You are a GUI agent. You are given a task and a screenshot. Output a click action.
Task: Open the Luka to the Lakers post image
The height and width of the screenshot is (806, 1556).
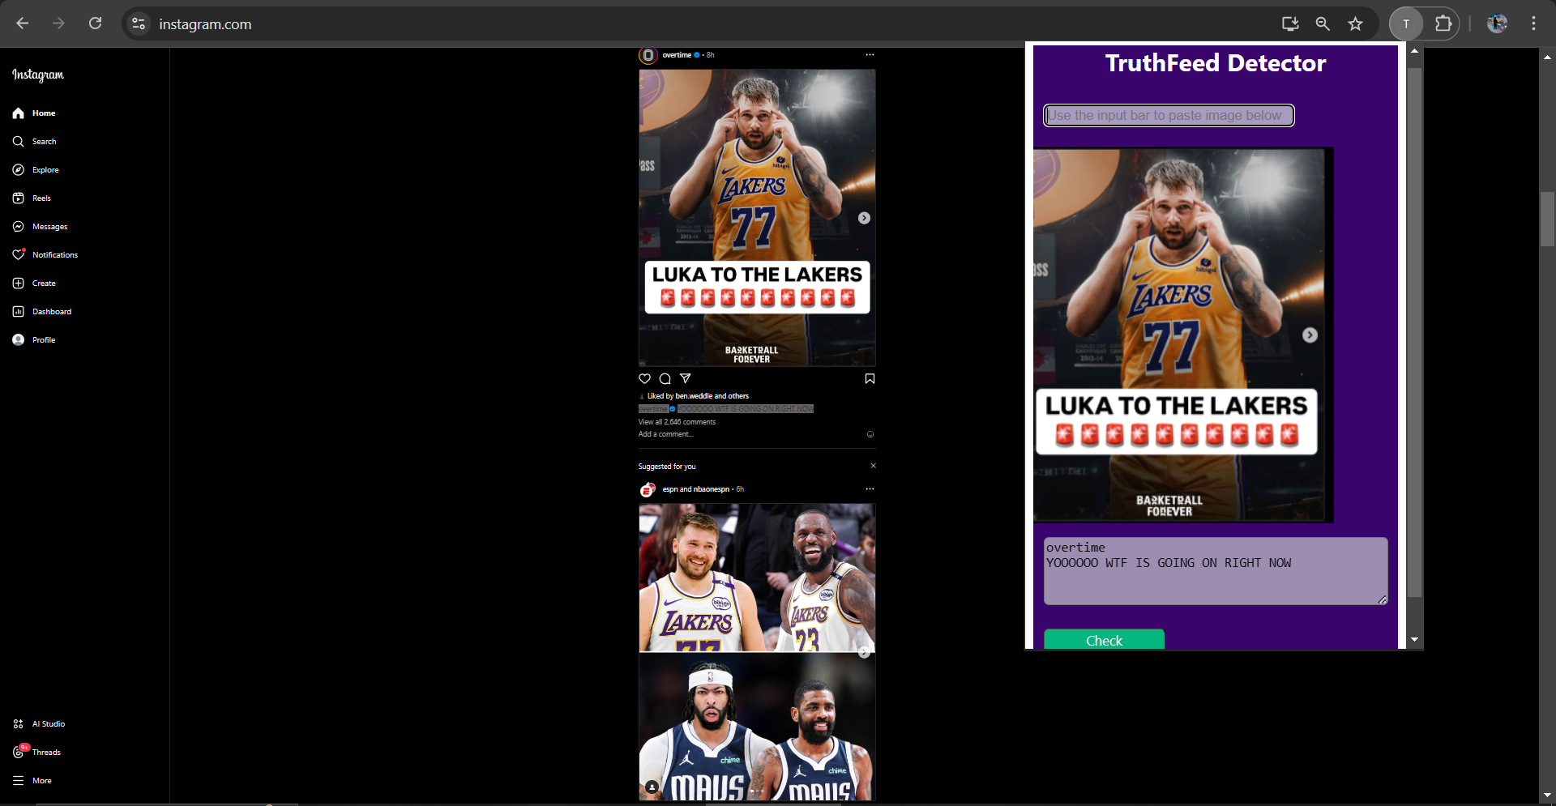pyautogui.click(x=757, y=218)
